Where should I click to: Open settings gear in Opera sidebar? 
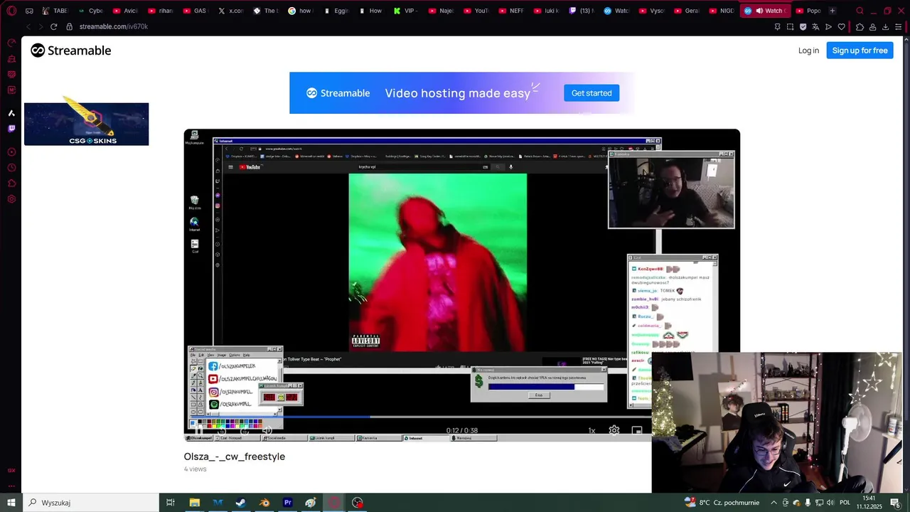11,199
